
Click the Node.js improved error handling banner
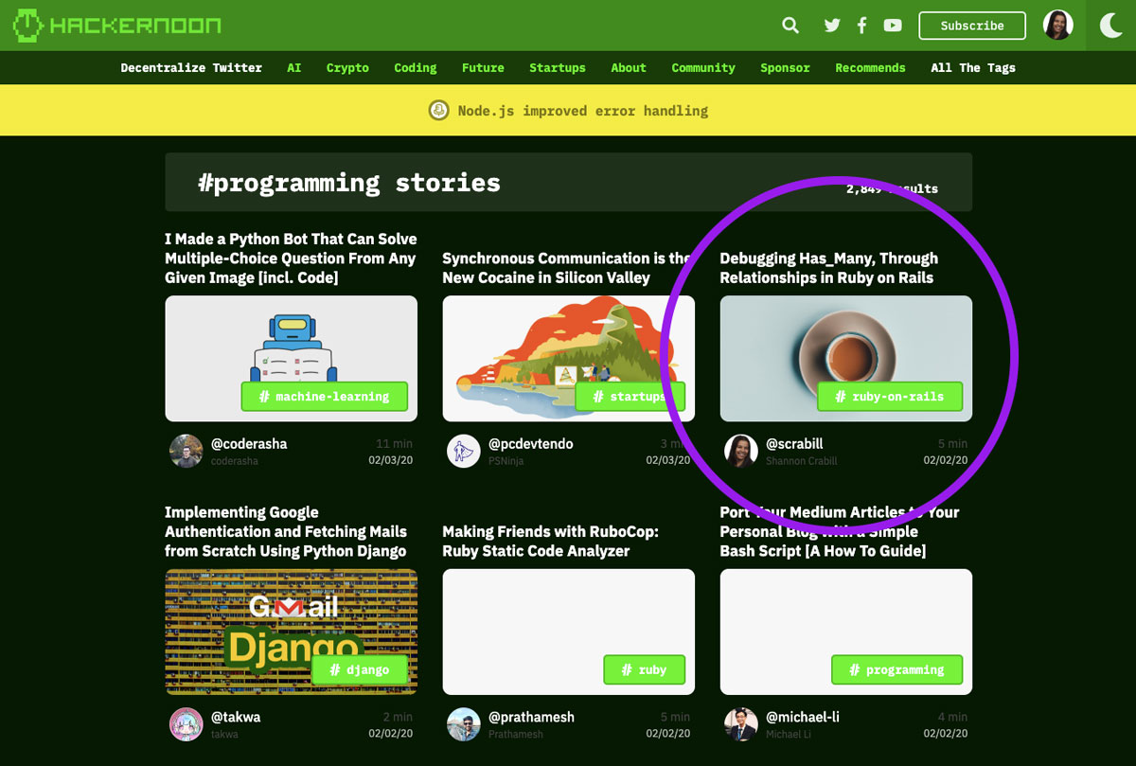[x=568, y=110]
